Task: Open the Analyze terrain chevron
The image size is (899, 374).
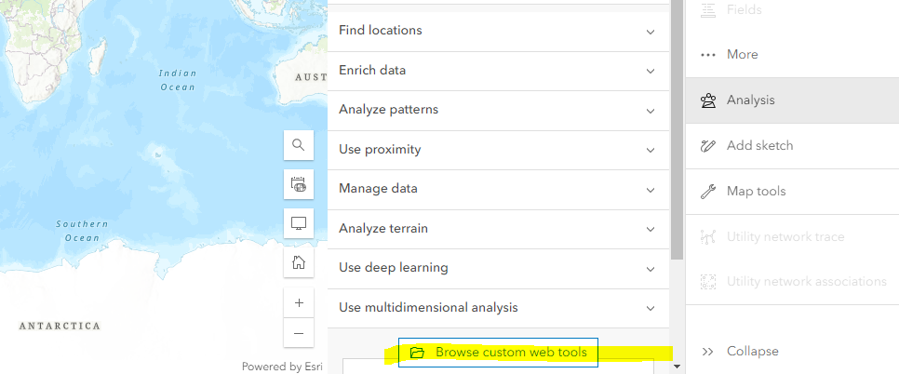Action: [x=651, y=229]
